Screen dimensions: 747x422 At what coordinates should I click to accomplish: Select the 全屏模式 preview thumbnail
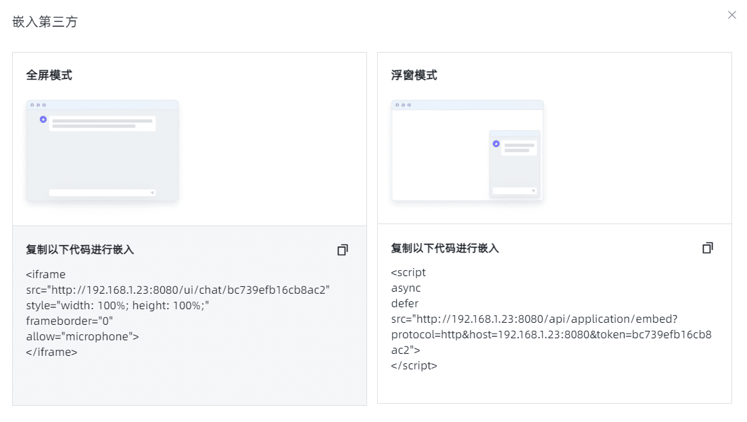tap(102, 151)
